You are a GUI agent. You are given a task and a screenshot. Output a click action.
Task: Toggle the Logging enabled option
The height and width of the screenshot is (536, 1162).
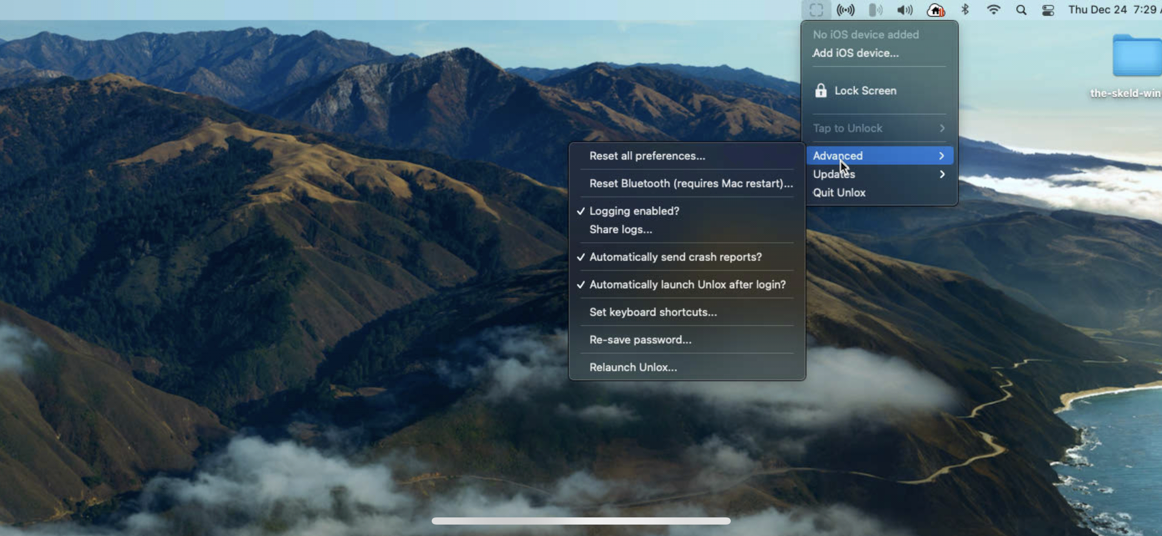[634, 211]
